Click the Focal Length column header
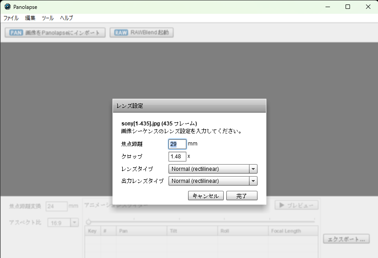This screenshot has height=258, width=378. [293, 231]
